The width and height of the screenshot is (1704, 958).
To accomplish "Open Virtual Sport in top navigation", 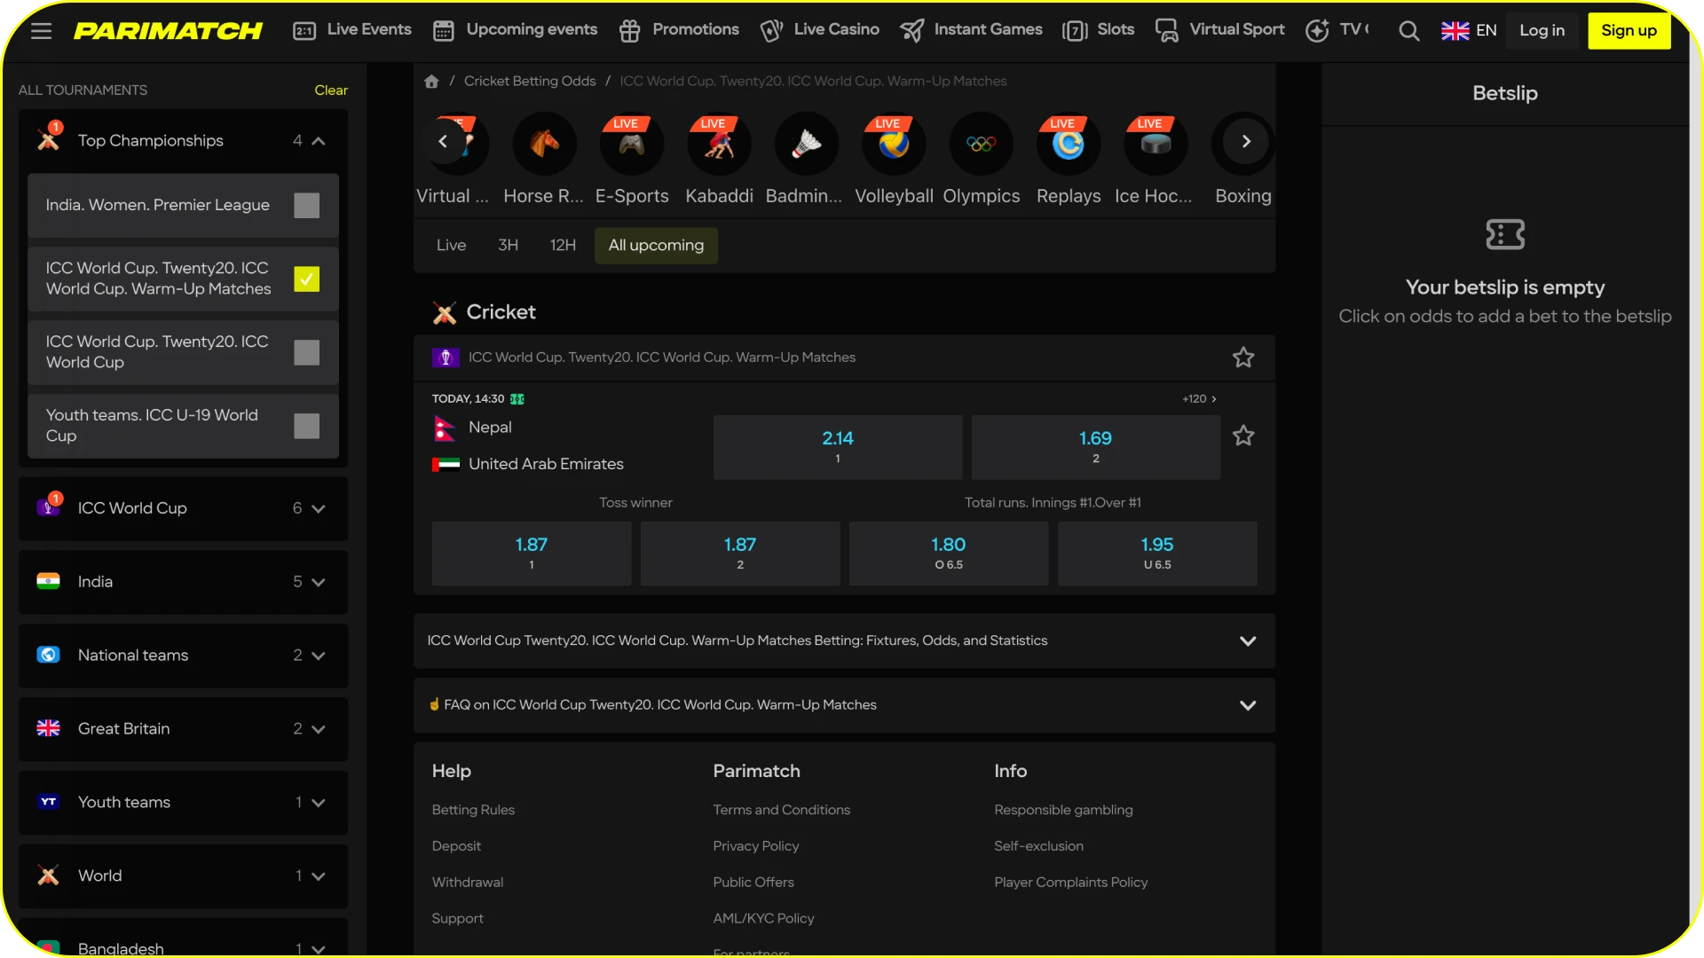I will (1220, 30).
